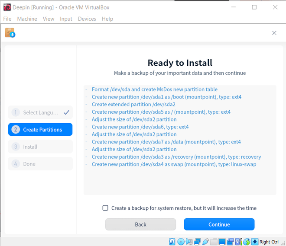Open the Input menu
The width and height of the screenshot is (286, 246).
(x=66, y=19)
